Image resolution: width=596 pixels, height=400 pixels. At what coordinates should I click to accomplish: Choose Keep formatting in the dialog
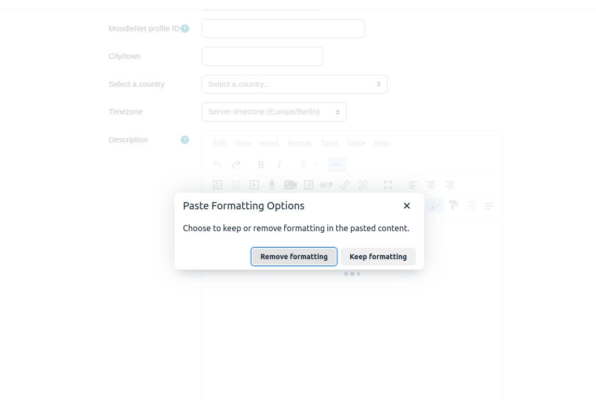click(x=378, y=257)
